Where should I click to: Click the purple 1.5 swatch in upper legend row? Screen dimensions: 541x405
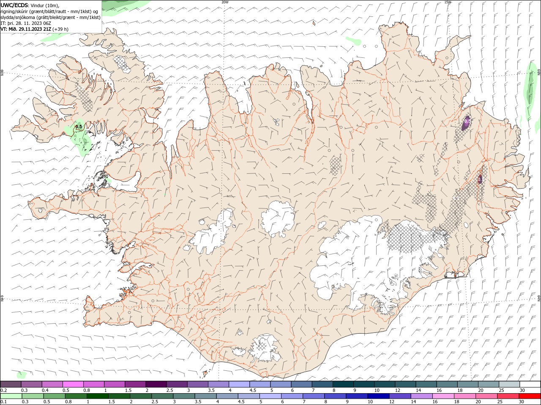point(135,384)
